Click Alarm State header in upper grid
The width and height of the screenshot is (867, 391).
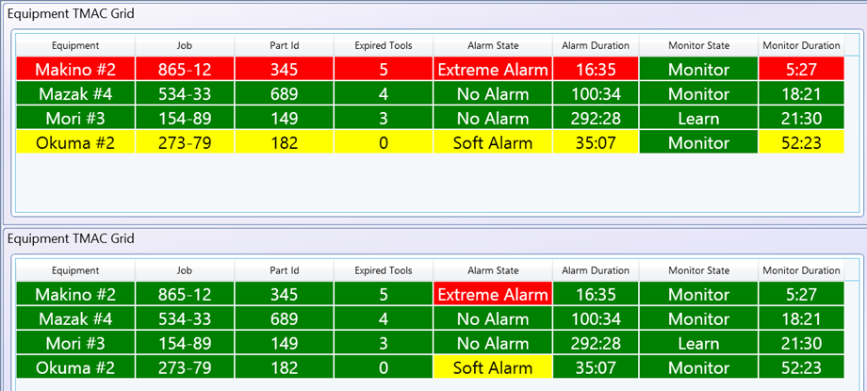(493, 45)
